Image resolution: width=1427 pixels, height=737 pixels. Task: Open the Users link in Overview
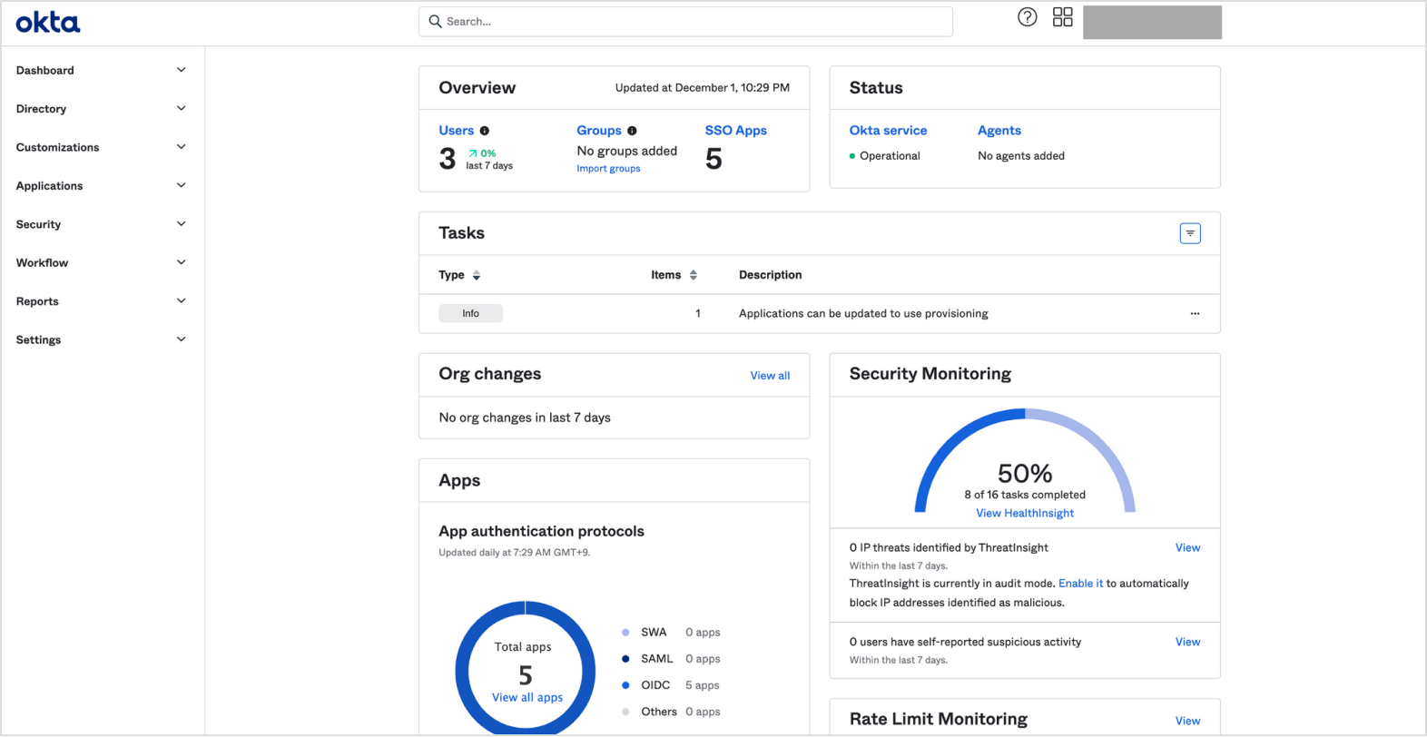(x=456, y=131)
